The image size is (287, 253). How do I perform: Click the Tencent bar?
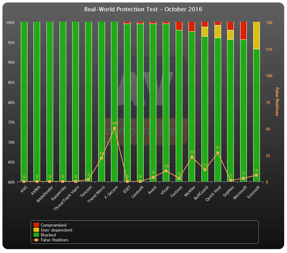[89, 102]
